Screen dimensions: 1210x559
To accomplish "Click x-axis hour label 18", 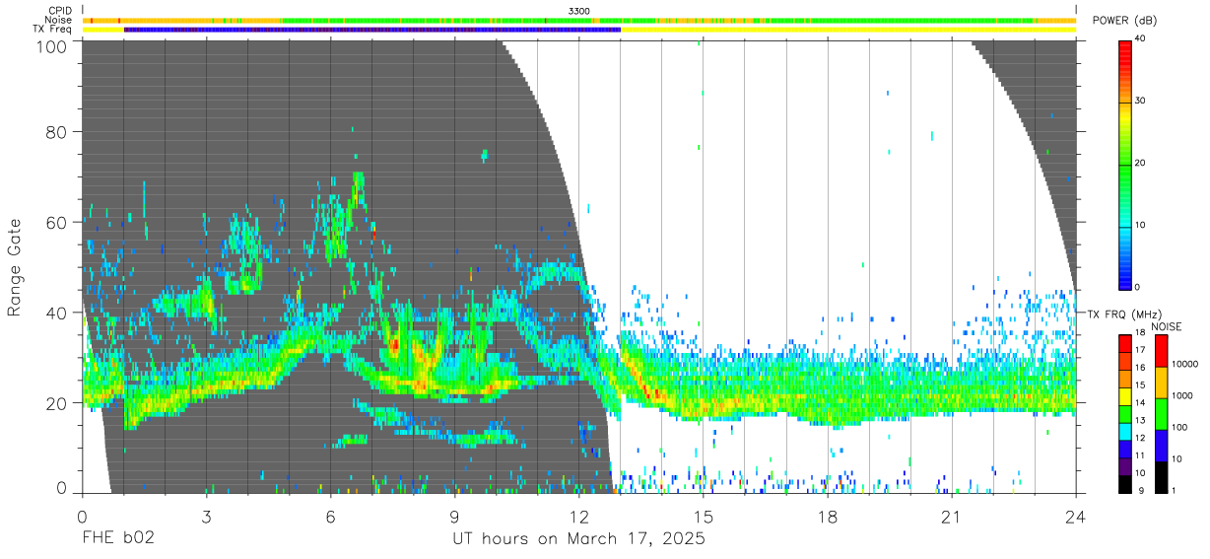I will click(827, 517).
